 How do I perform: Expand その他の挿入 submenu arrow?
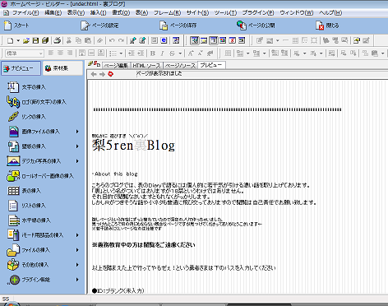pos(77,265)
